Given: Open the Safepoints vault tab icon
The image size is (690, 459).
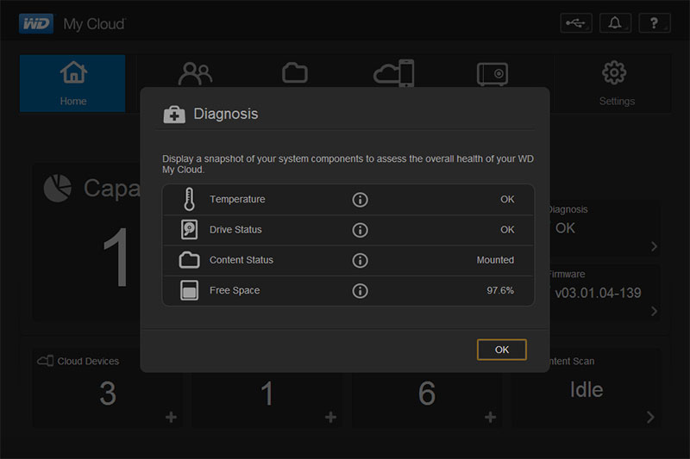Looking at the screenshot, I should click(x=492, y=74).
